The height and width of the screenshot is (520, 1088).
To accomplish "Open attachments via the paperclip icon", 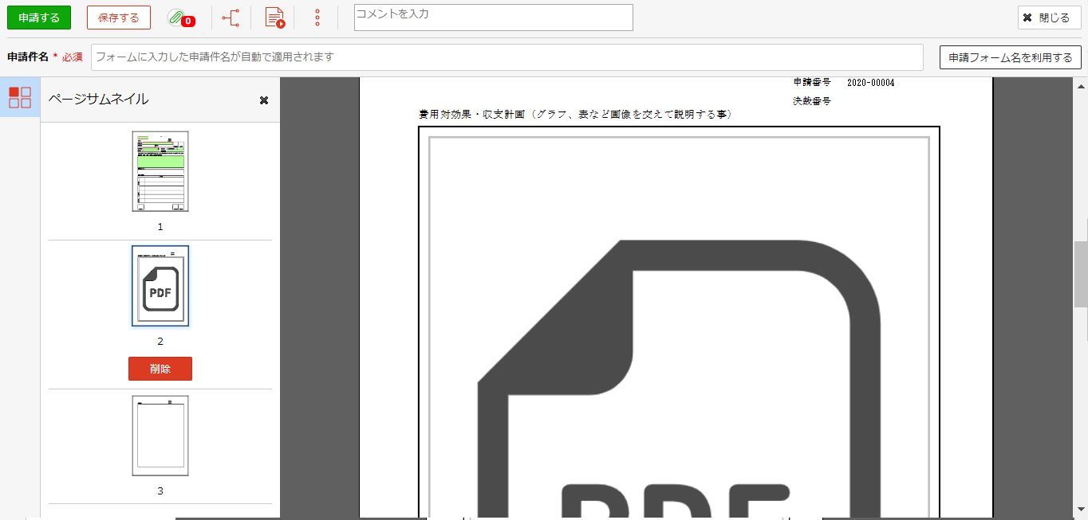I will pyautogui.click(x=177, y=18).
